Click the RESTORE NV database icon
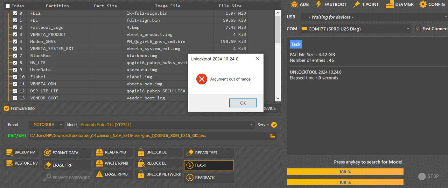 coord(9,163)
